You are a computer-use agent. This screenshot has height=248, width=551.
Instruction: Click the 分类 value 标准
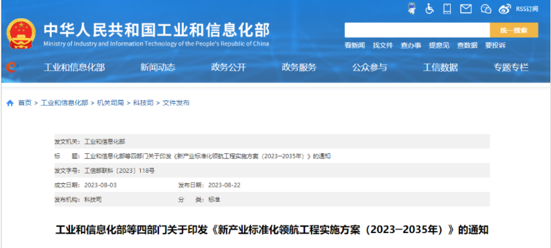tap(214, 200)
